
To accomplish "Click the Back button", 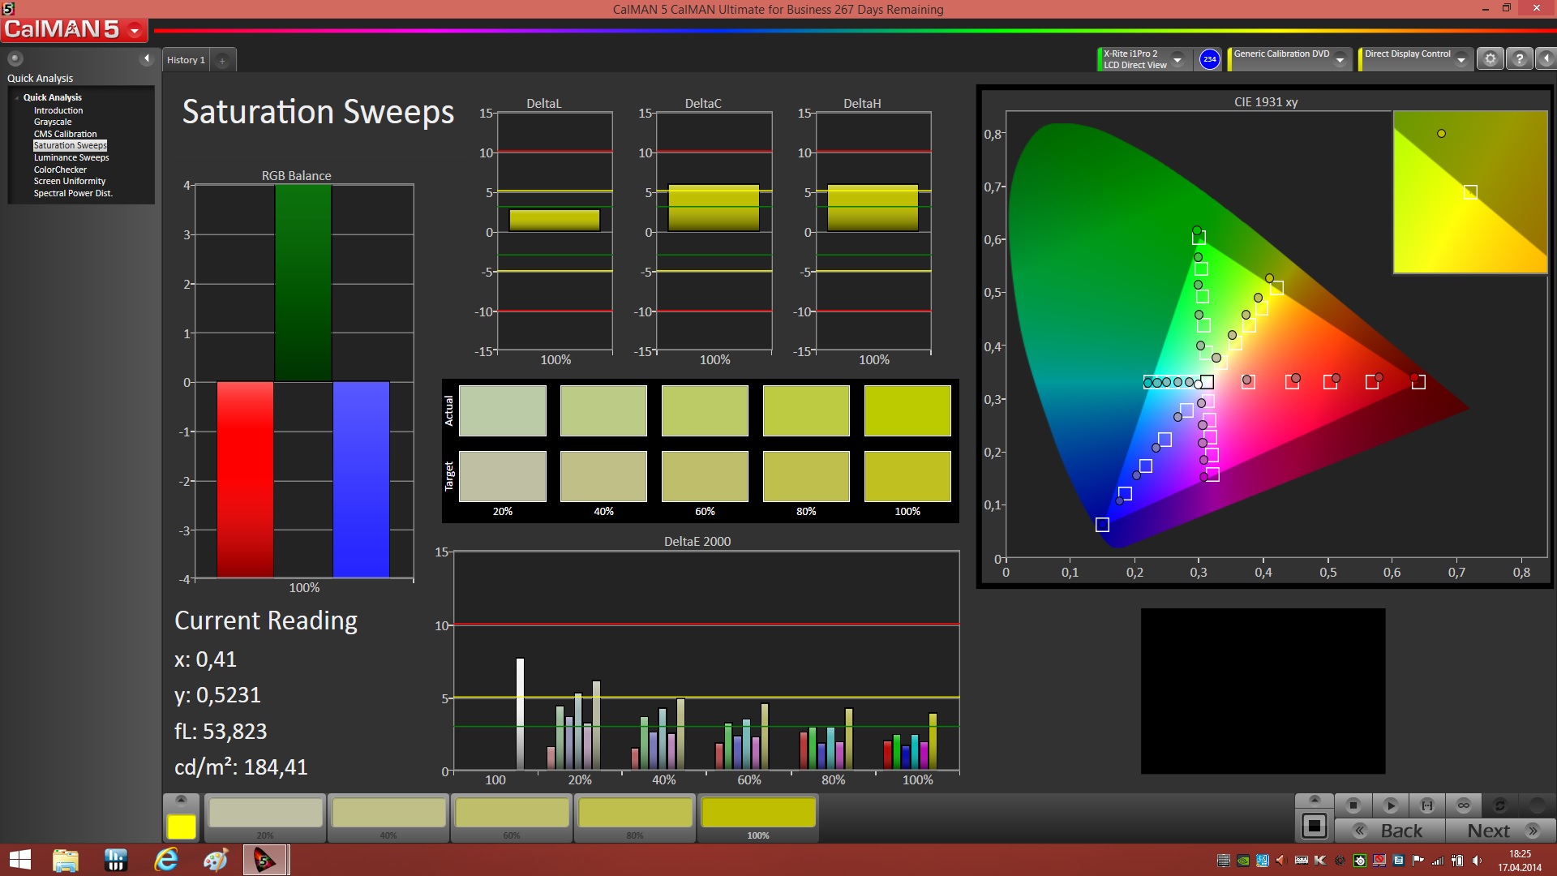I will 1390,831.
